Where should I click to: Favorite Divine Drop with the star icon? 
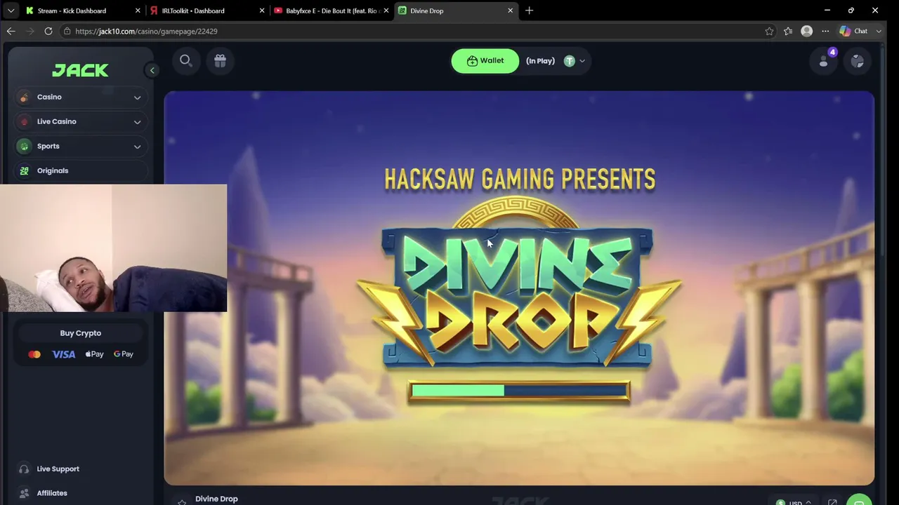[x=182, y=501]
